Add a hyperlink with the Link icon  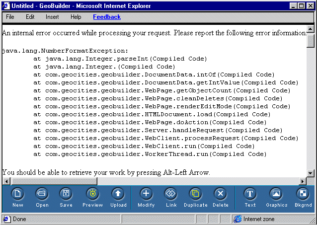(x=171, y=194)
